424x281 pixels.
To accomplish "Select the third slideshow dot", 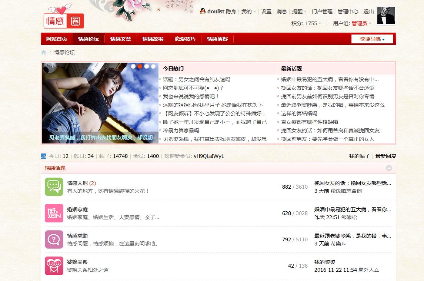I will click(x=147, y=66).
